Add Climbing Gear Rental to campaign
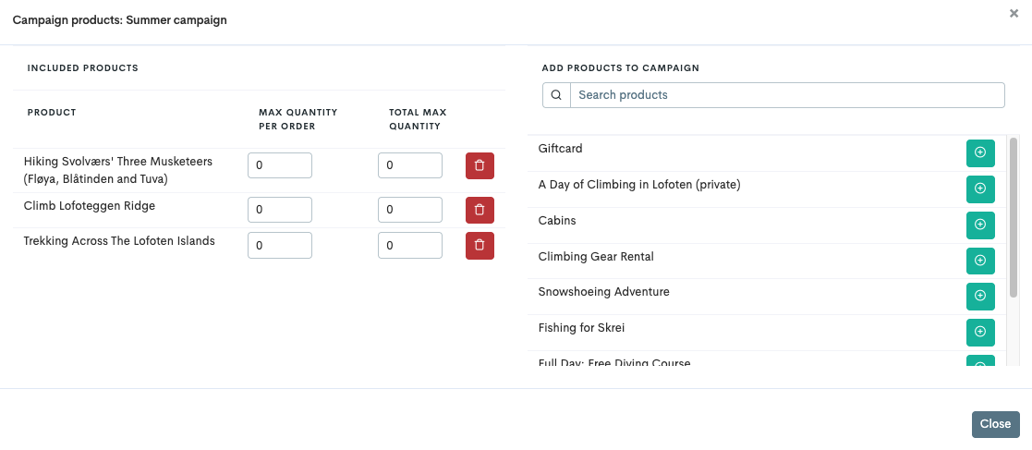 tap(980, 261)
